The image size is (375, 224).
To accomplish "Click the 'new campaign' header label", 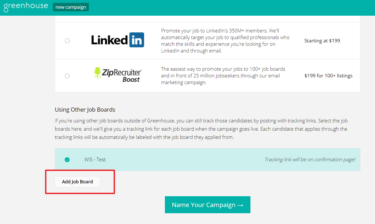I will (x=71, y=7).
